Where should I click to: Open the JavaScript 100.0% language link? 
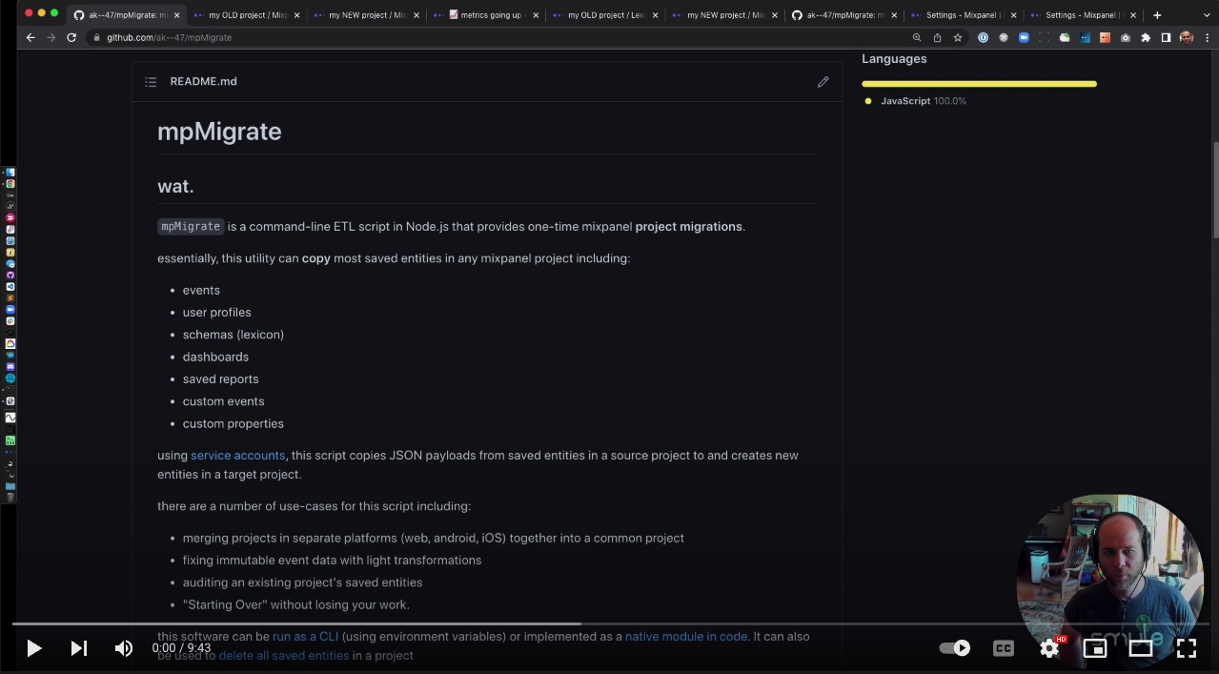(924, 101)
